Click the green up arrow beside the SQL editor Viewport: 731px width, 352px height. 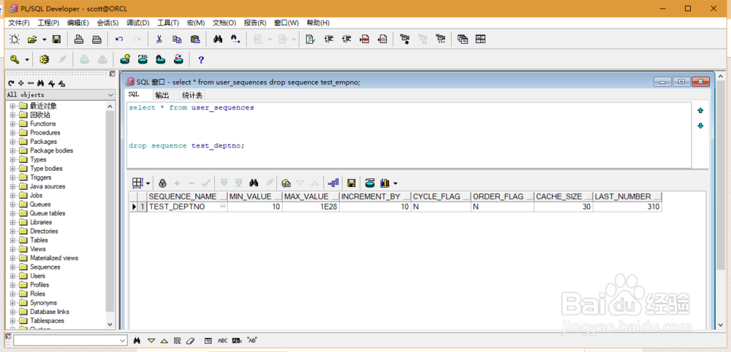pos(700,111)
